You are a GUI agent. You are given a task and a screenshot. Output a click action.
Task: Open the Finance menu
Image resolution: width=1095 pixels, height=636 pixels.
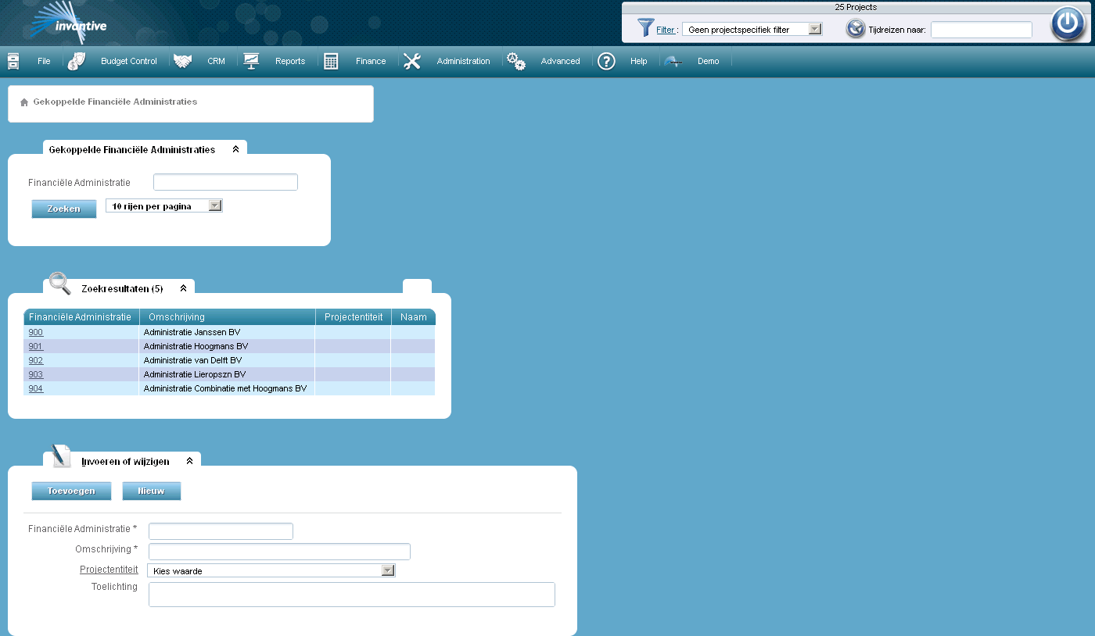coord(371,61)
